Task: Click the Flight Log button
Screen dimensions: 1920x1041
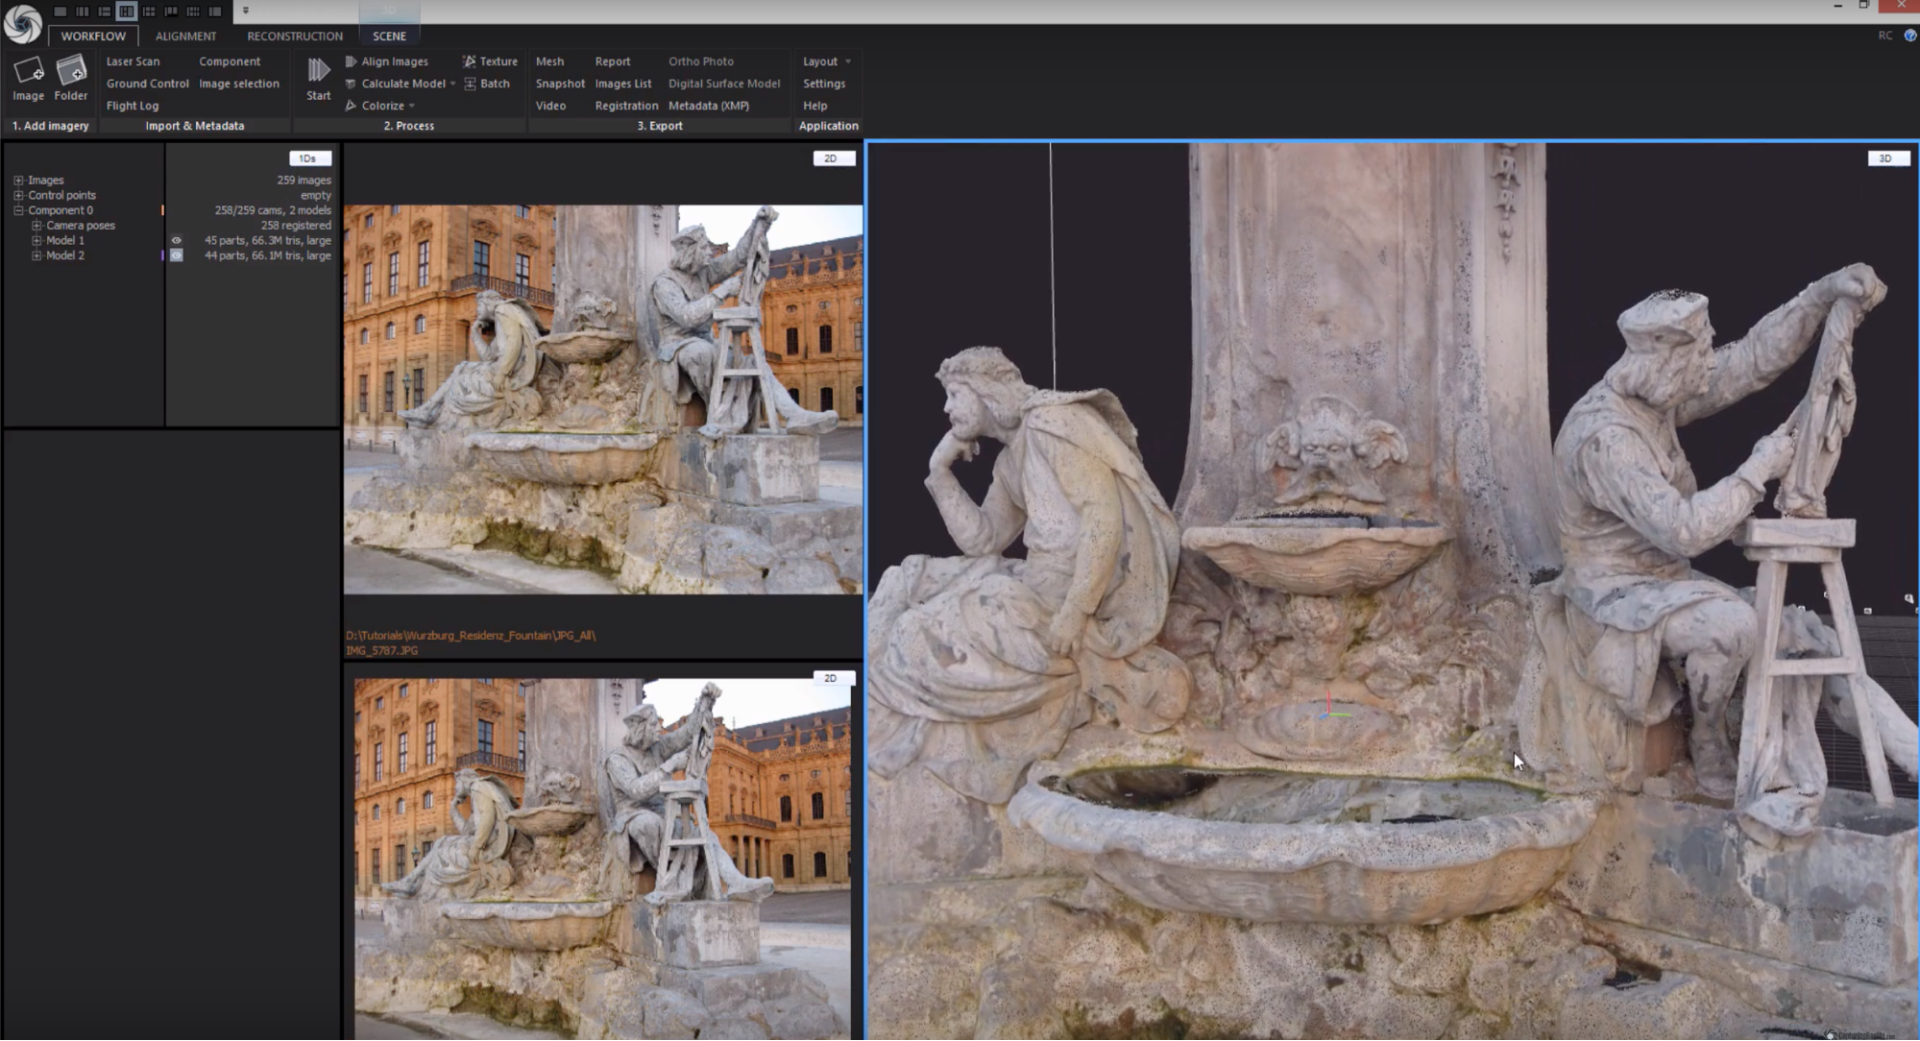Action: [132, 106]
